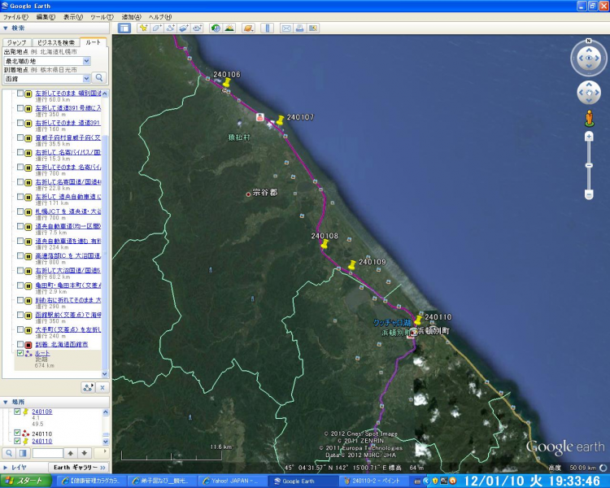Screen dimensions: 610x488
Task: Collapse the 検索 search panel
Action: click(x=6, y=28)
